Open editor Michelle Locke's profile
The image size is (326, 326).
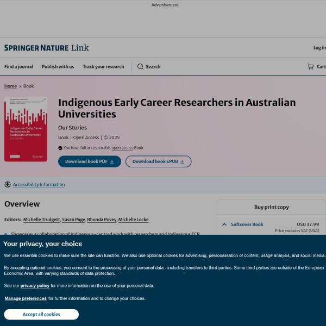(x=133, y=220)
